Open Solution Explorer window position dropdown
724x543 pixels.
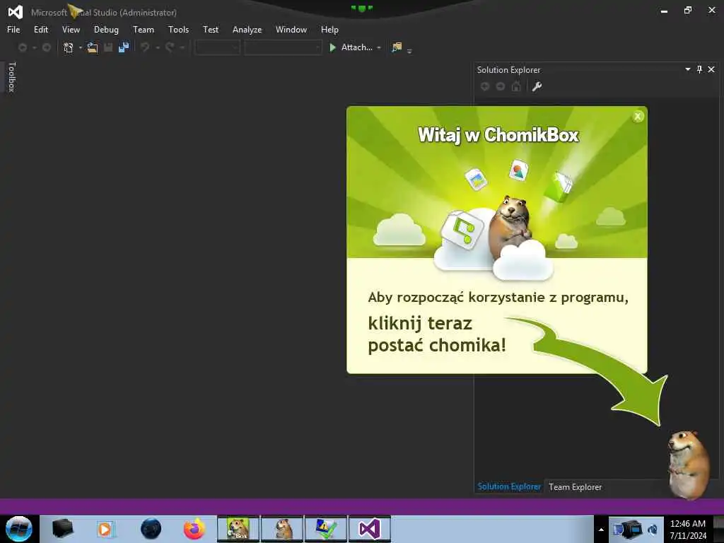coord(687,69)
